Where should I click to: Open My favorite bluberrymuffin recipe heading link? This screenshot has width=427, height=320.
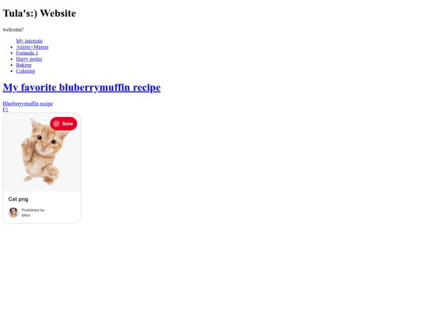click(81, 88)
